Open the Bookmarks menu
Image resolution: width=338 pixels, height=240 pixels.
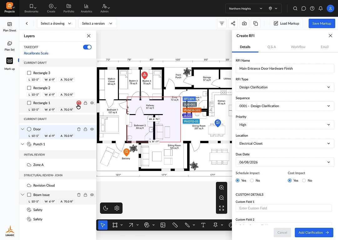(x=32, y=8)
